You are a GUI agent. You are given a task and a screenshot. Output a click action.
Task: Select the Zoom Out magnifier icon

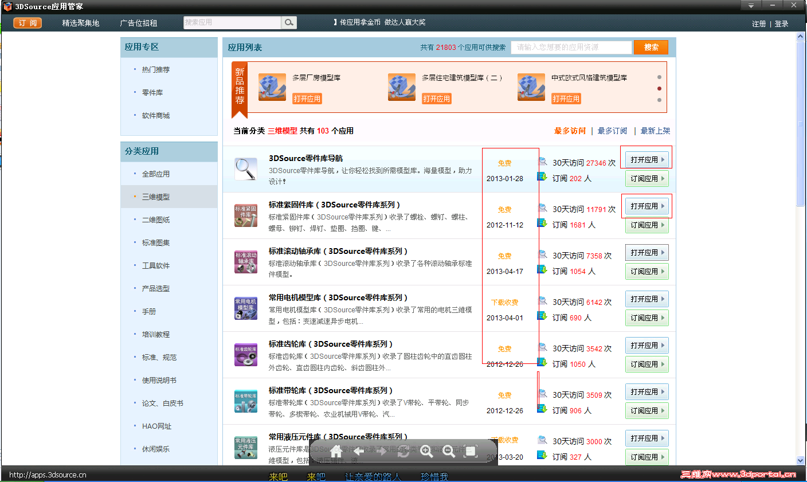[x=449, y=451]
